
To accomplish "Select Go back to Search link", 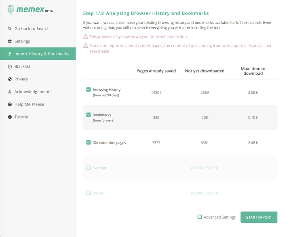I will point(32,29).
